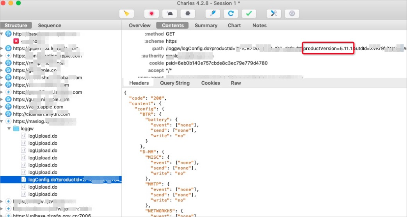The width and height of the screenshot is (407, 217).
Task: Click the "D-MM" JSON key line
Action: tap(152, 152)
